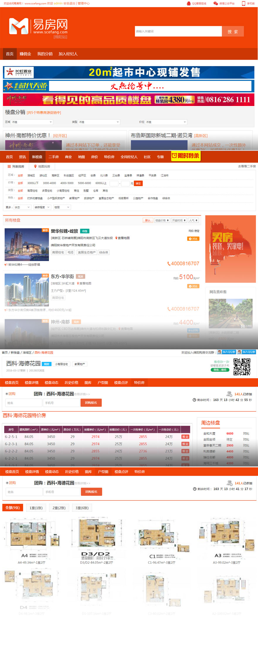Image resolution: width=258 pixels, height=667 pixels.
Task: Click the map pin for 东方·华尔街 查看地图
Action: (78, 283)
